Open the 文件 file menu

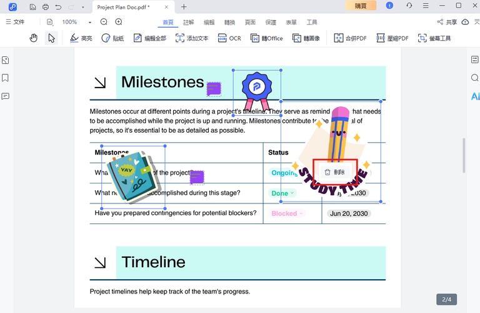[x=15, y=22]
